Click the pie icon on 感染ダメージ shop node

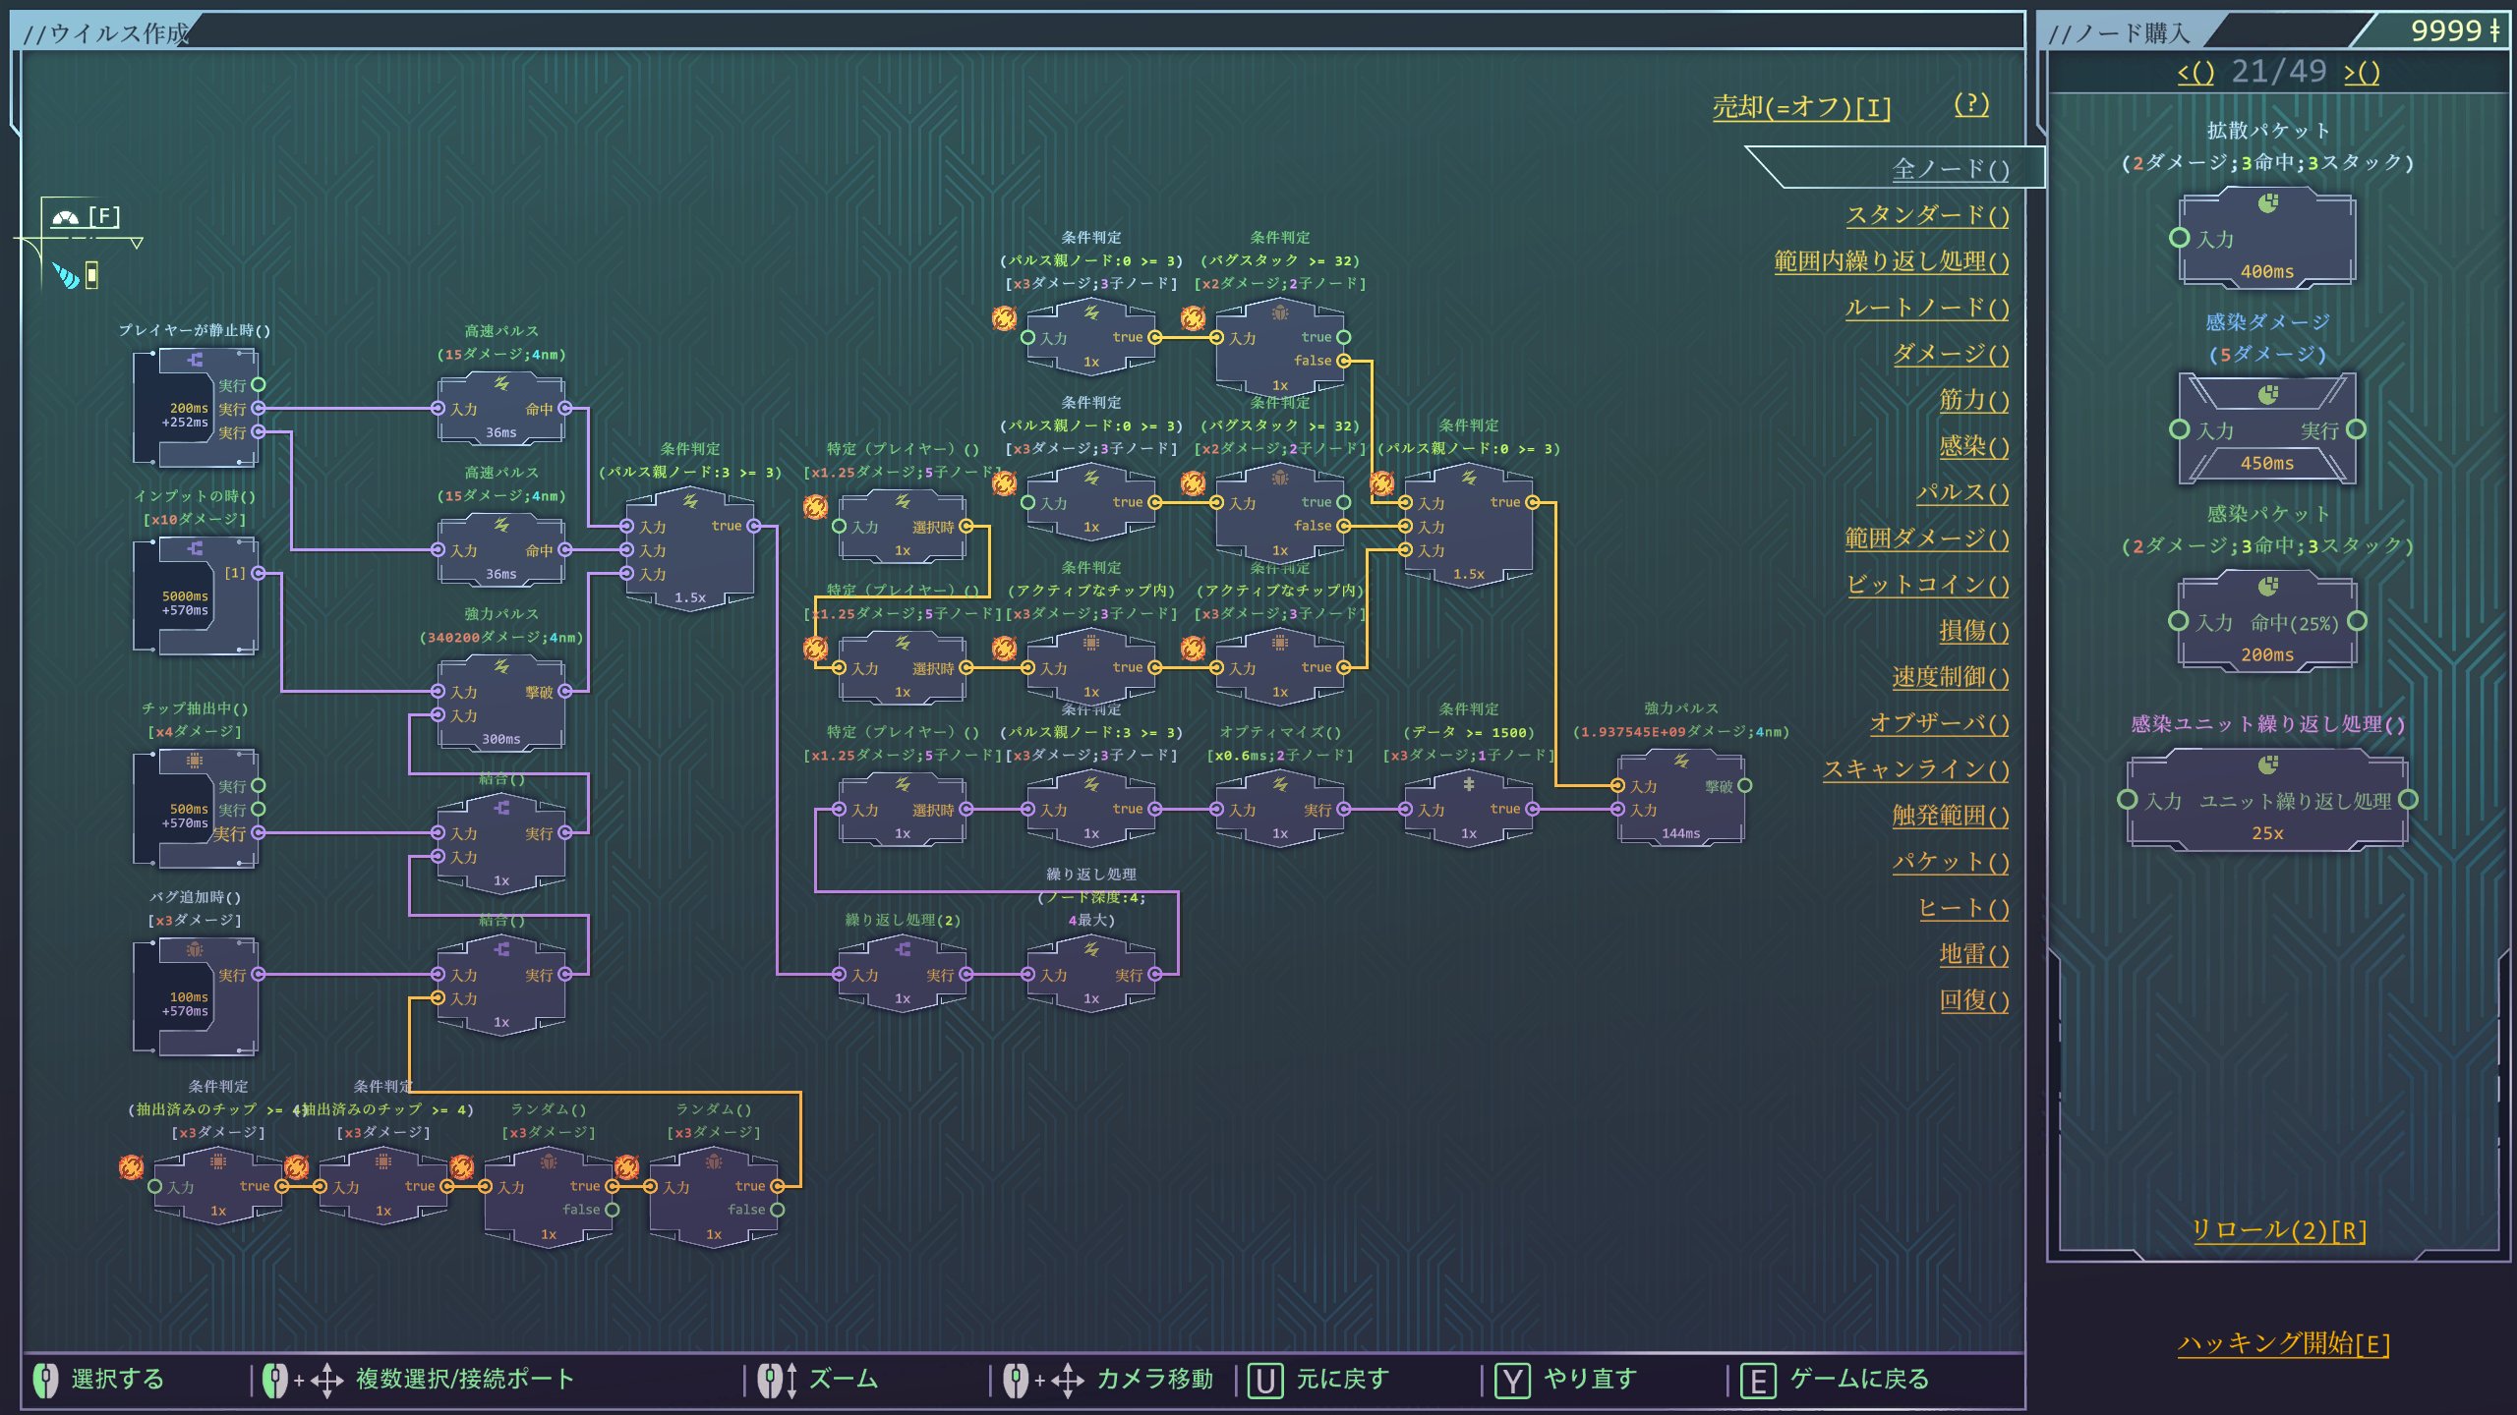2267,395
